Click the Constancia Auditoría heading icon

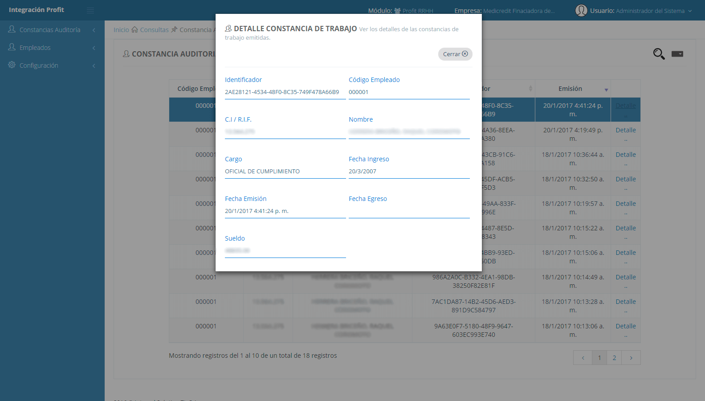[126, 53]
